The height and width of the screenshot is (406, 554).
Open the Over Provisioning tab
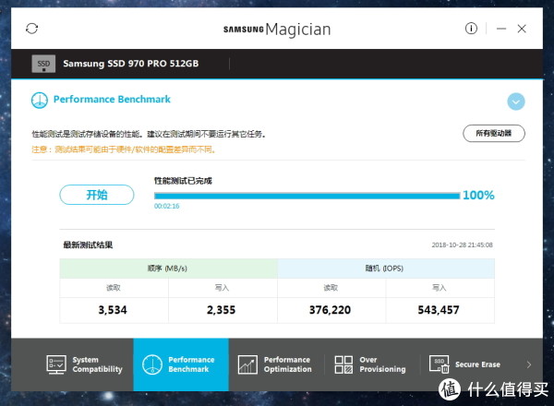[x=372, y=364]
